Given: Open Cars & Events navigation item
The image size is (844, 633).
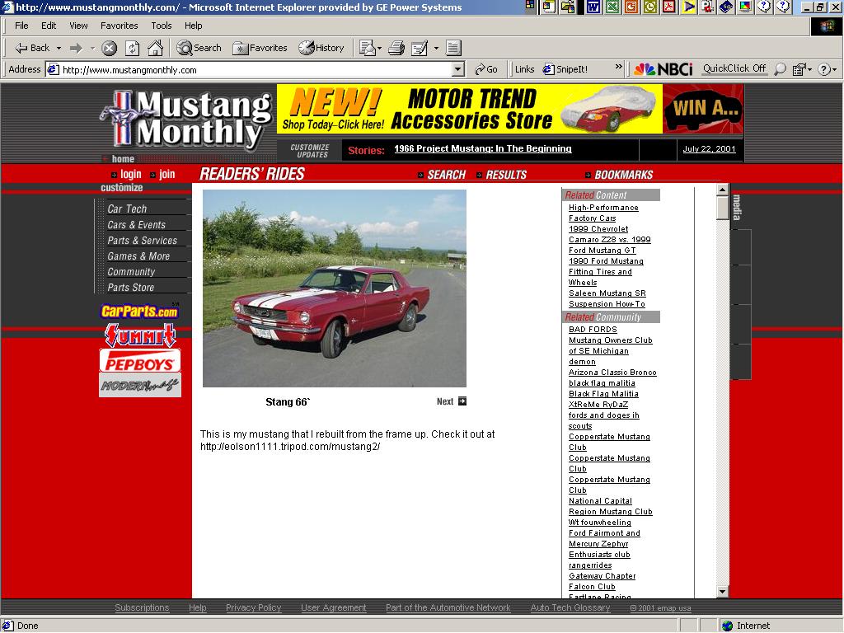Looking at the screenshot, I should click(136, 225).
